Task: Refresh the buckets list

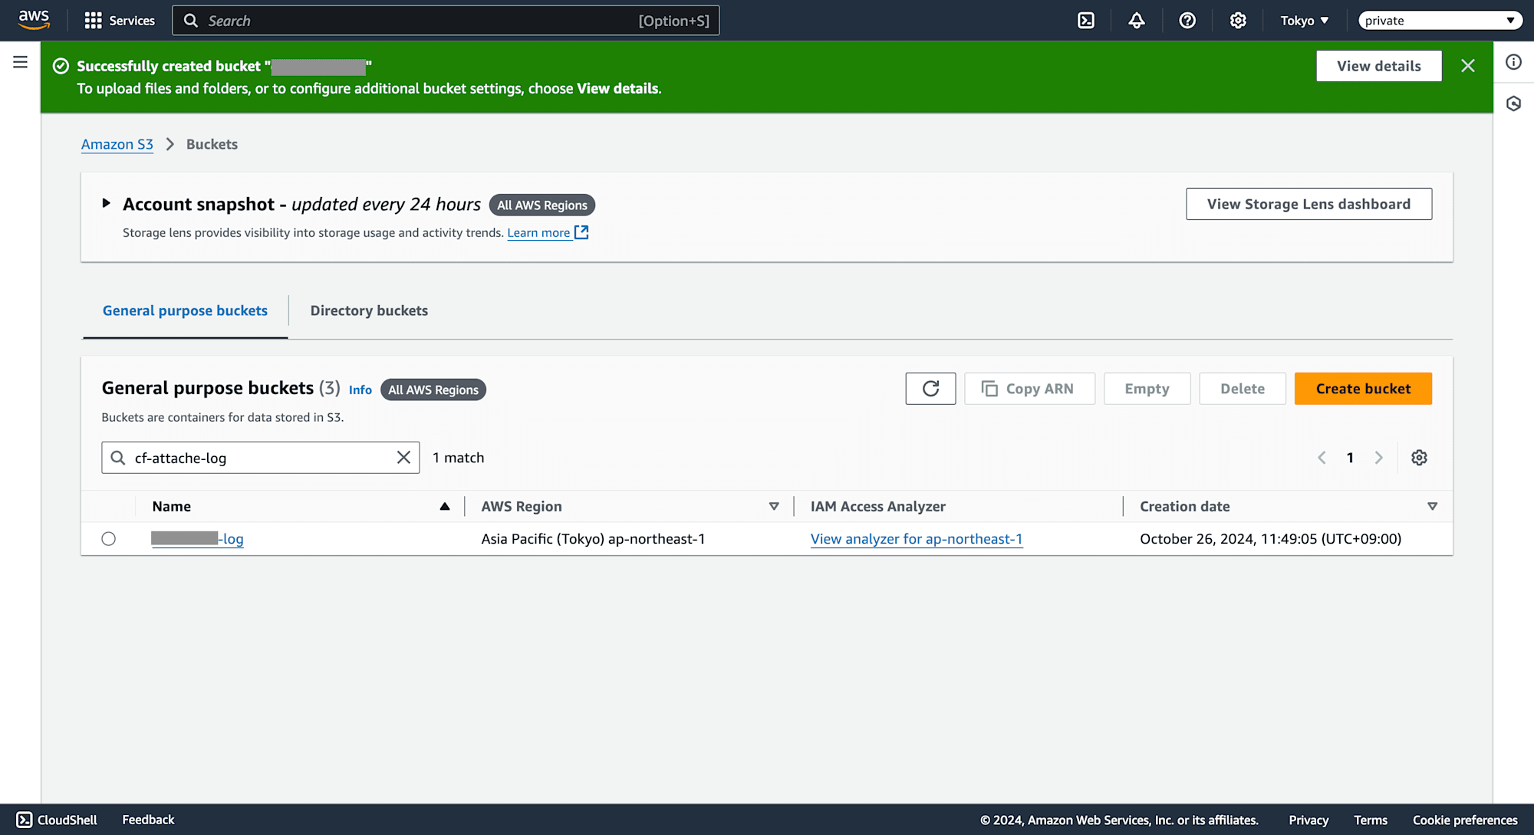Action: (x=930, y=389)
